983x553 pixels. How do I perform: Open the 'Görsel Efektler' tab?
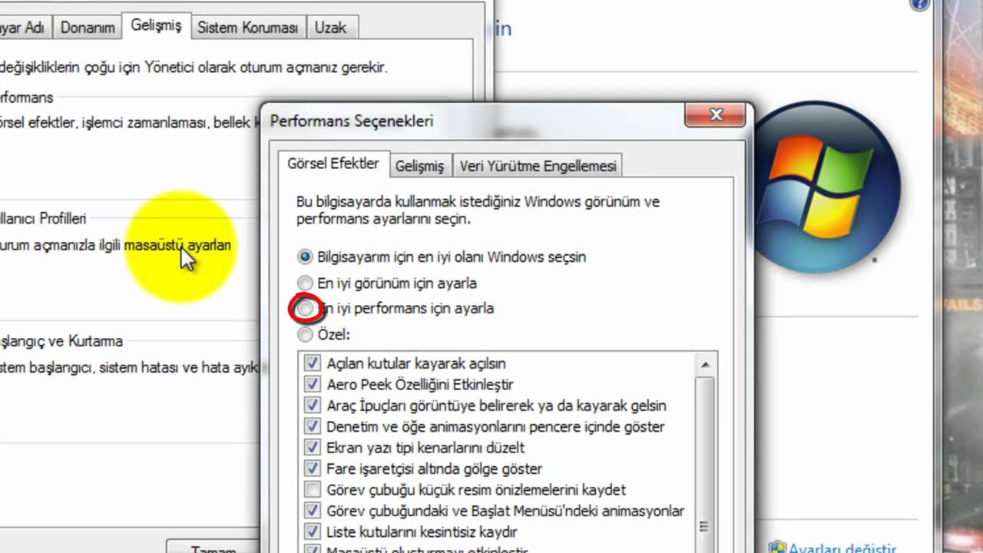pos(333,164)
